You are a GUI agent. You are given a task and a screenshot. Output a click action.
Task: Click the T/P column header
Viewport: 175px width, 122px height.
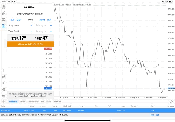point(110,106)
